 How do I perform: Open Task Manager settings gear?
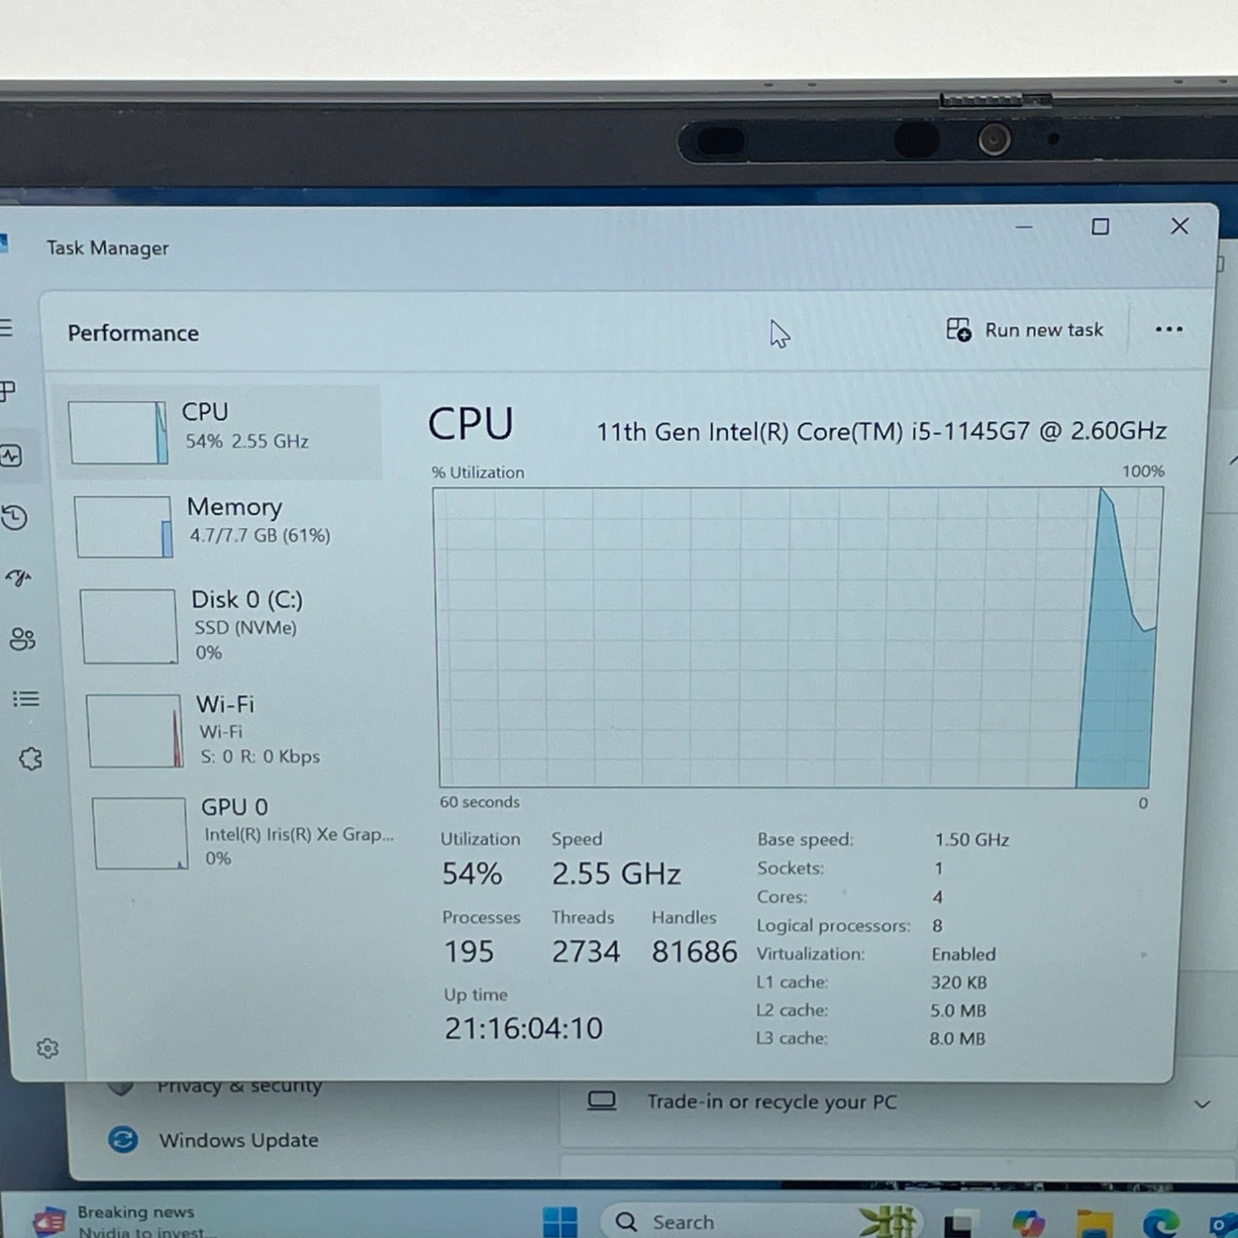click(48, 1048)
